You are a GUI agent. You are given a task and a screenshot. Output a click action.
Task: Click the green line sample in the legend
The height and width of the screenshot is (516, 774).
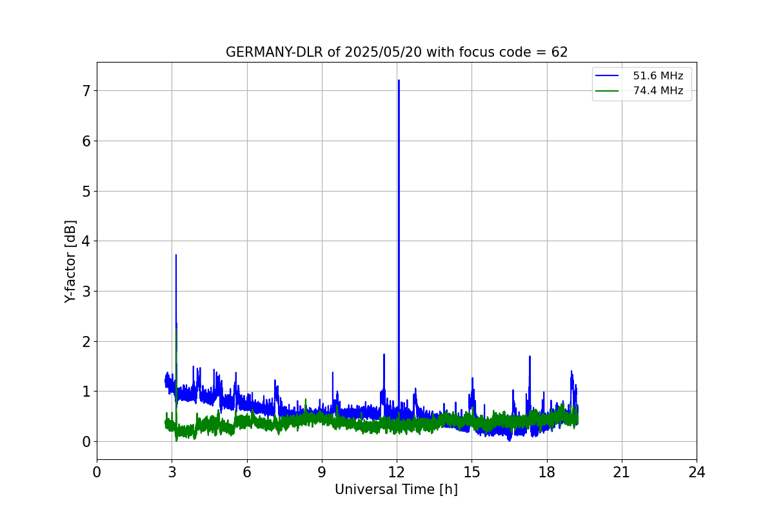[x=608, y=91]
